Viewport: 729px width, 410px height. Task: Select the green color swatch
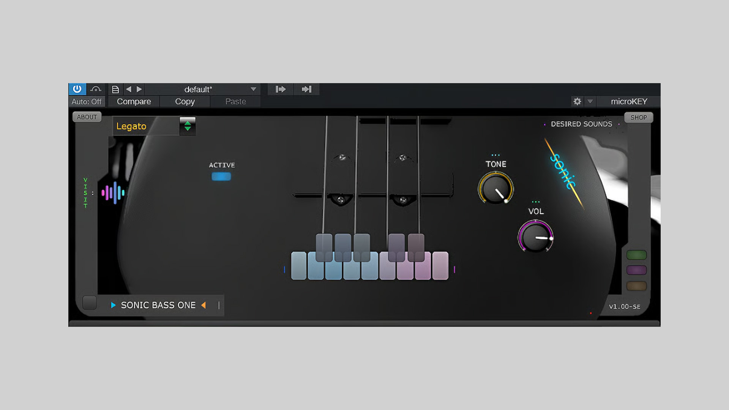click(636, 255)
